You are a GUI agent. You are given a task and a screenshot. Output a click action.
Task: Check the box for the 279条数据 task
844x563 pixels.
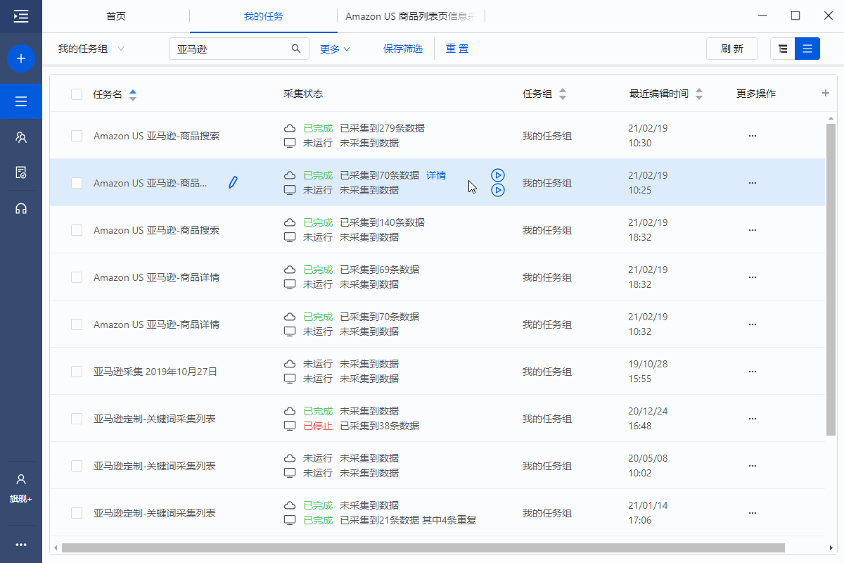coord(77,136)
